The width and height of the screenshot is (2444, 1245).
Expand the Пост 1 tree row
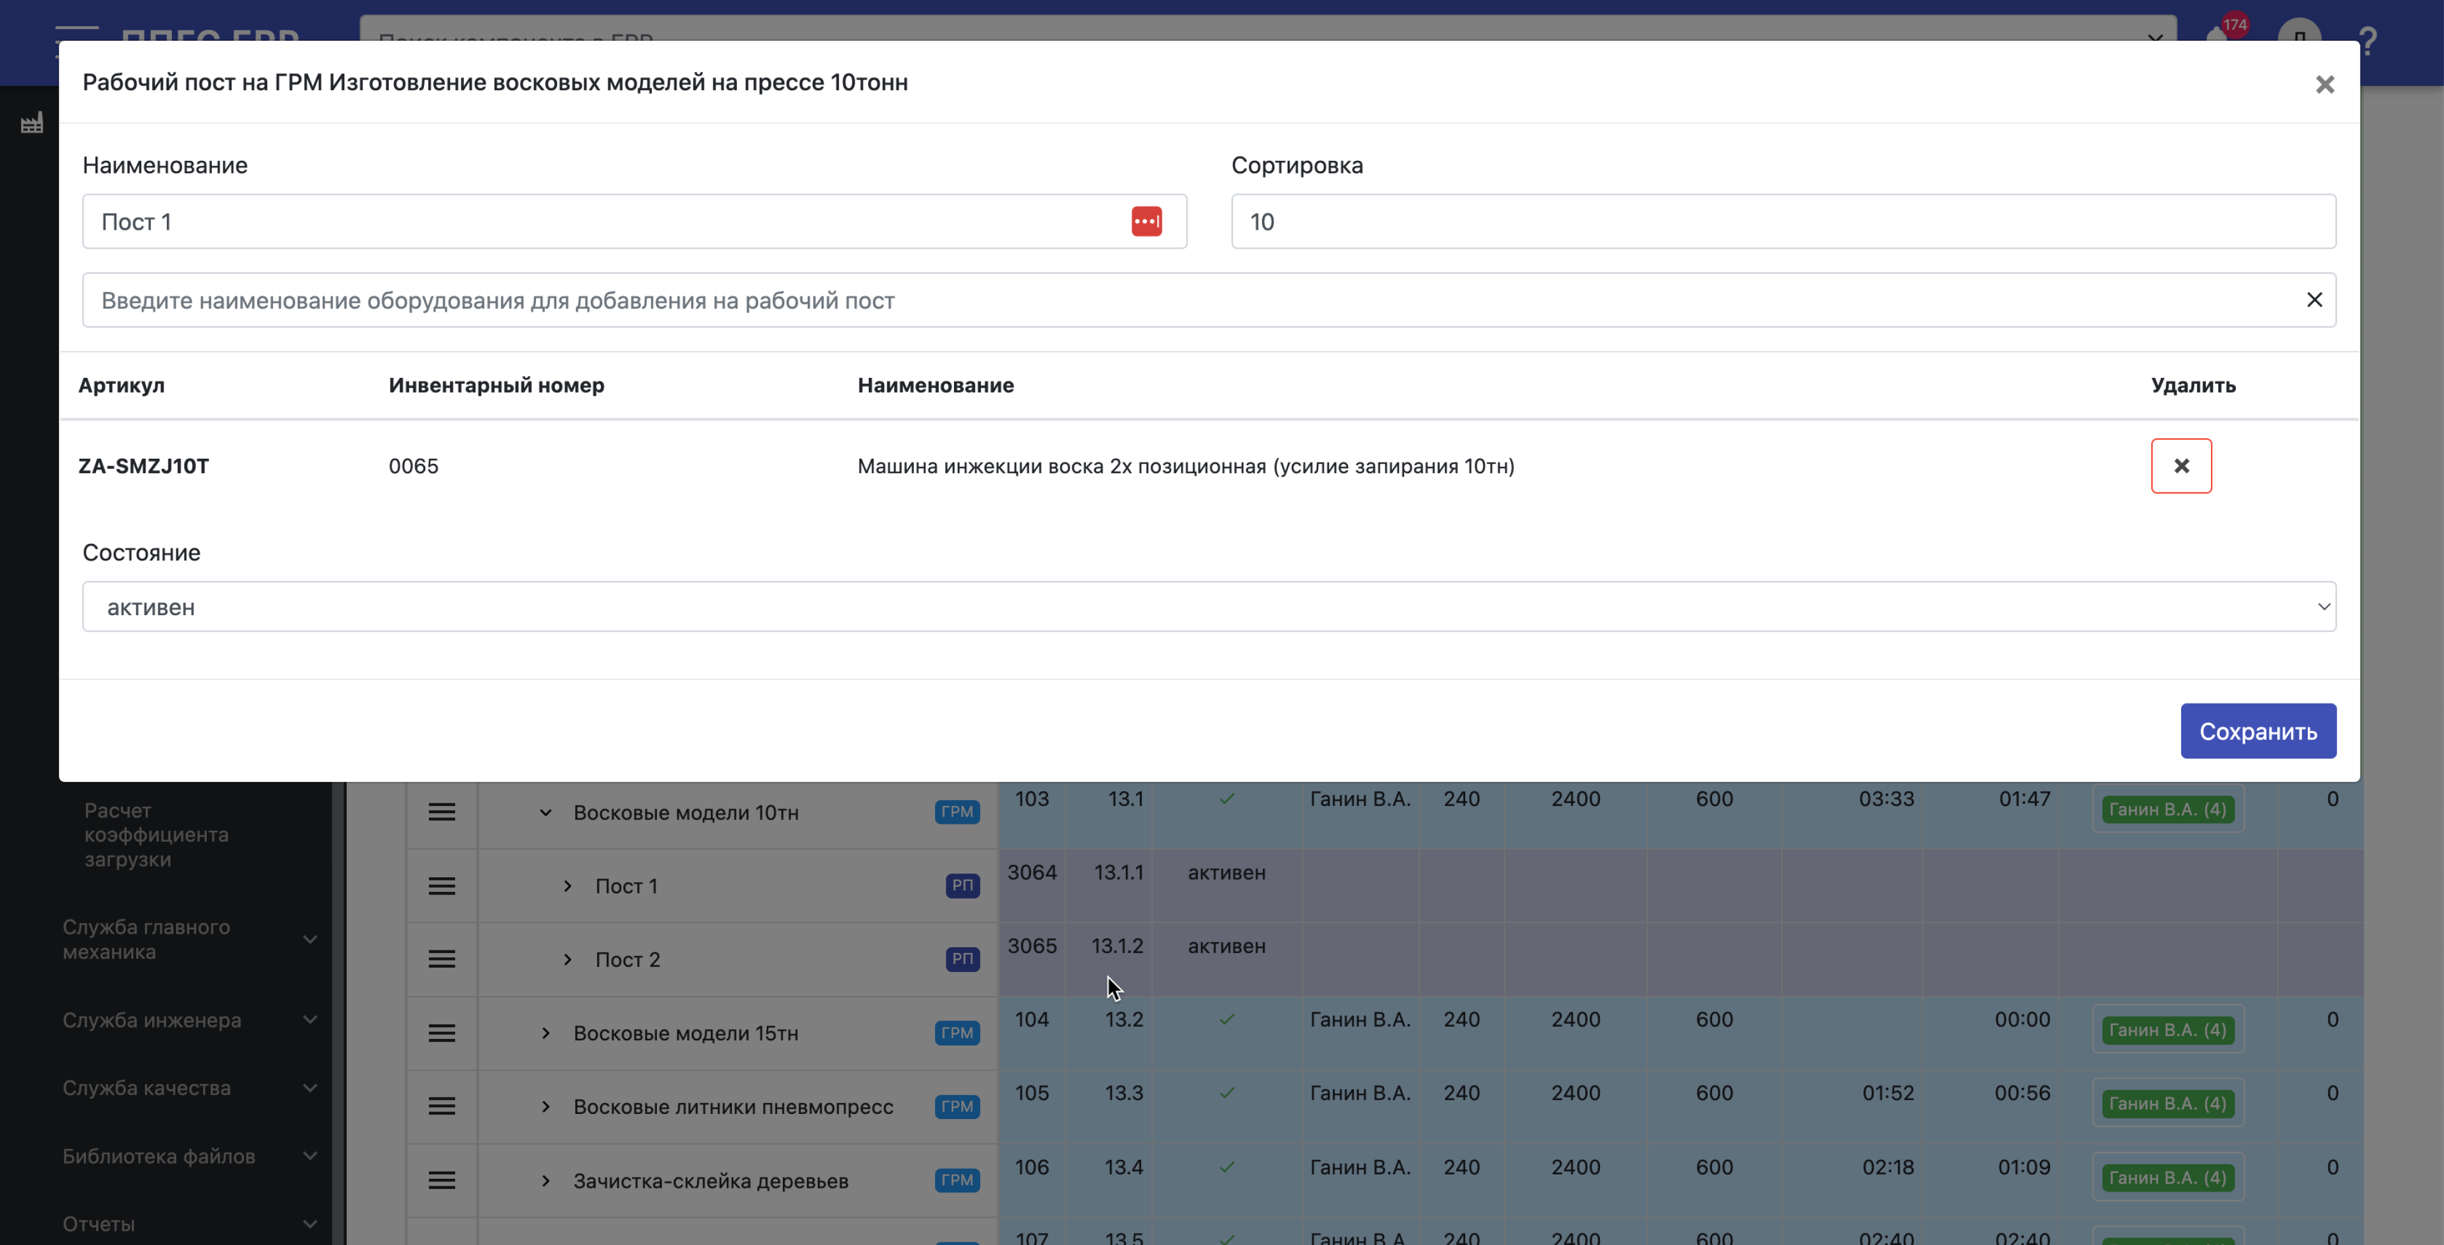pos(567,886)
